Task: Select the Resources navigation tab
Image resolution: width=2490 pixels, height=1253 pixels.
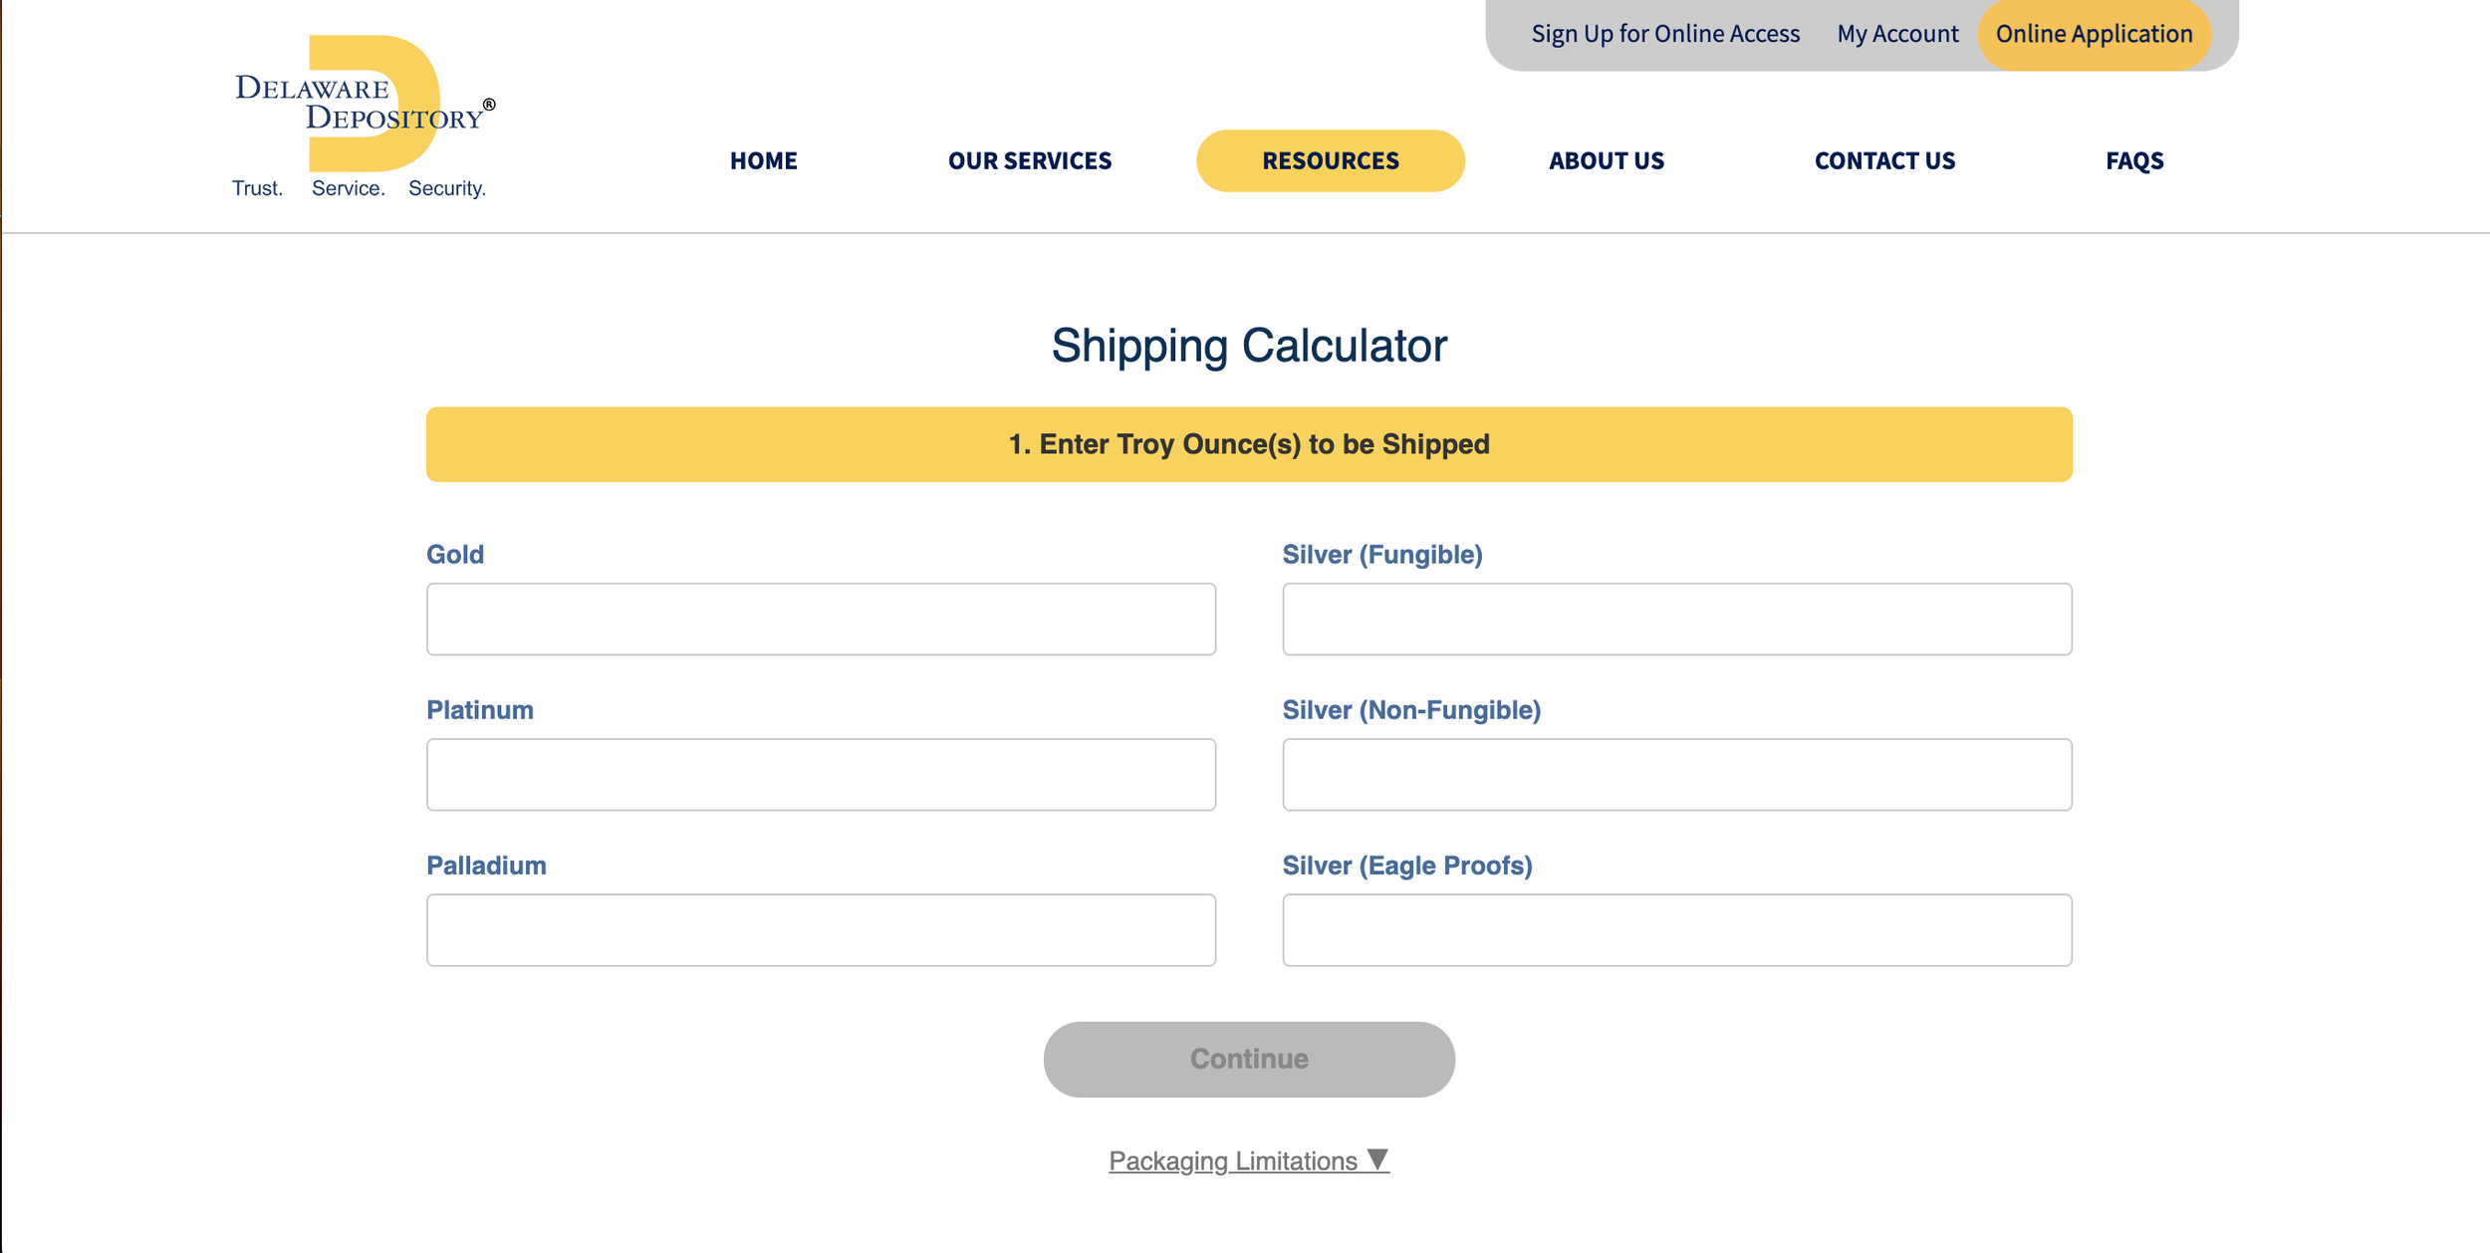Action: tap(1330, 160)
